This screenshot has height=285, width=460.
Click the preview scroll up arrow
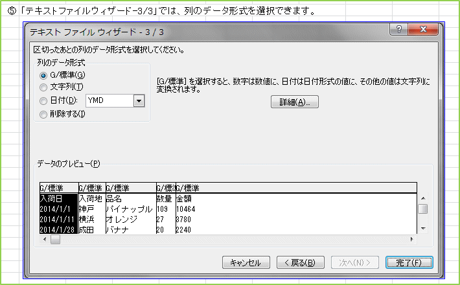[x=423, y=198]
